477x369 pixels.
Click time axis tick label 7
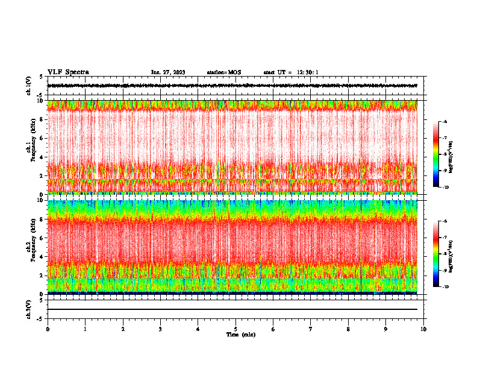[x=311, y=329]
